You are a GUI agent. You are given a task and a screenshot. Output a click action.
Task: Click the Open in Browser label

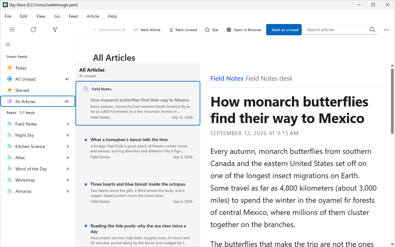point(248,30)
